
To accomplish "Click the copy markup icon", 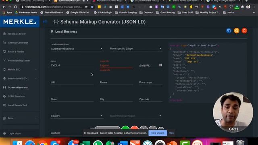I will (x=229, y=31).
